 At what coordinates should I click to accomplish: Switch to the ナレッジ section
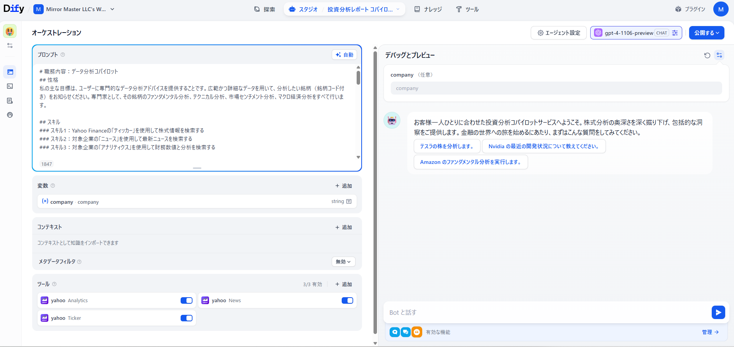[x=428, y=9]
